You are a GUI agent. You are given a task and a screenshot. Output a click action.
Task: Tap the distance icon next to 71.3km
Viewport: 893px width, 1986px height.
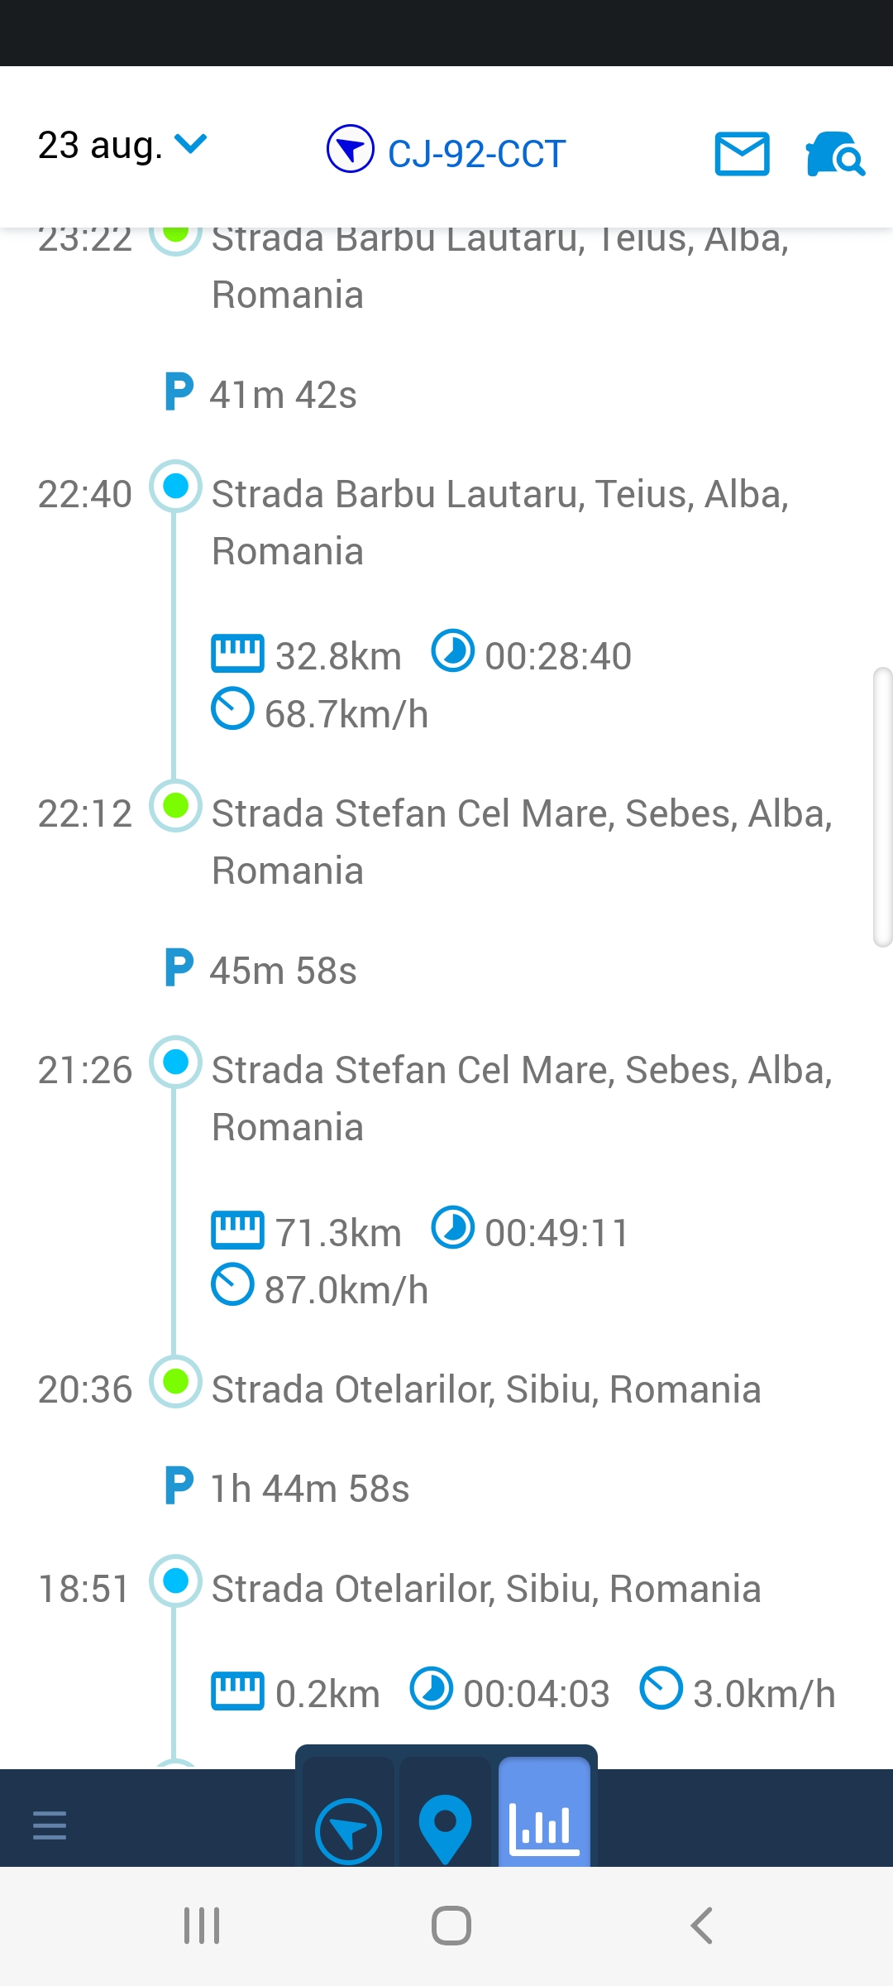(237, 1231)
